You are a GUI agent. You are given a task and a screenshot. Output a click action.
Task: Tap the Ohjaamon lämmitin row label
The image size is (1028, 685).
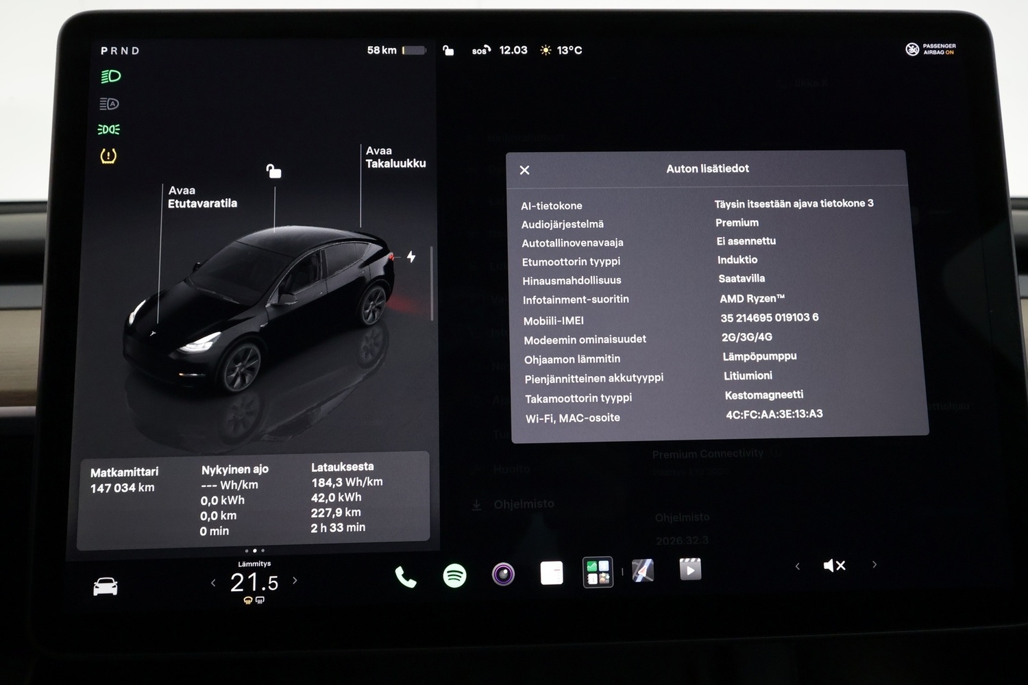(x=572, y=359)
